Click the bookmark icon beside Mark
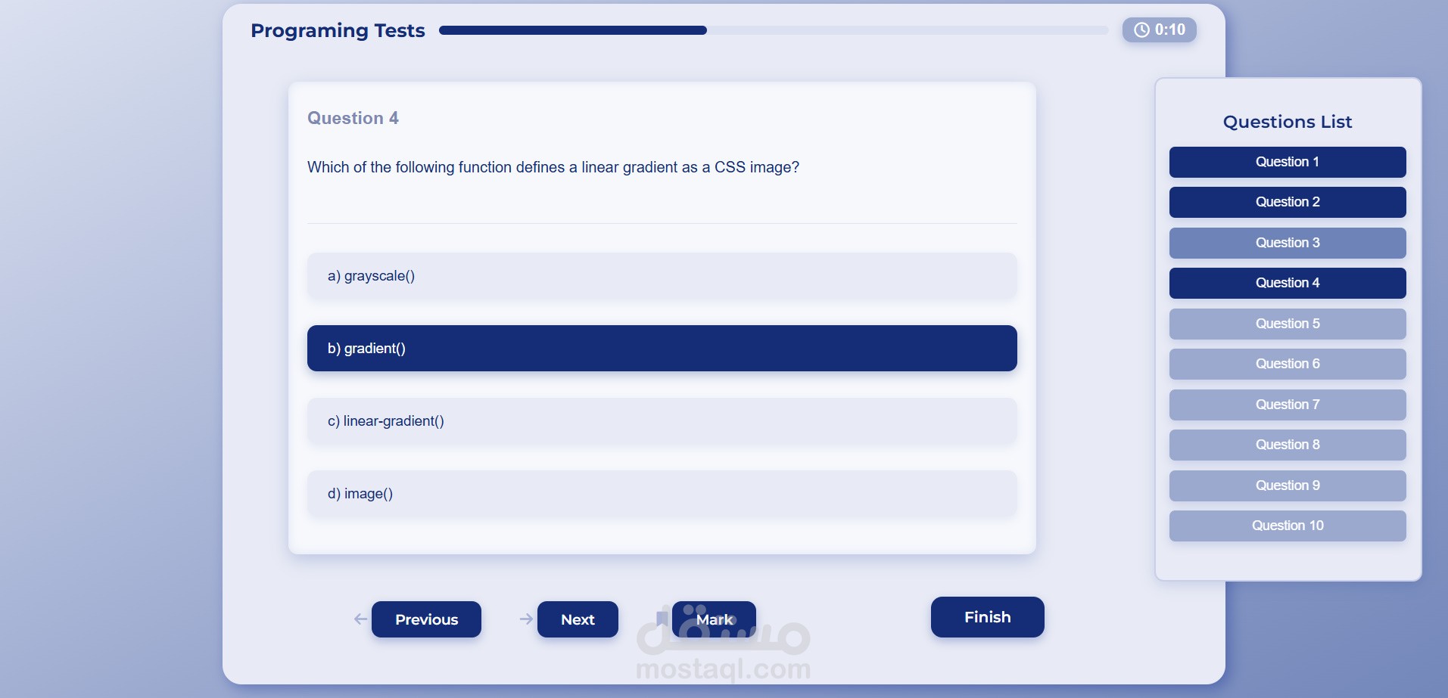1448x698 pixels. click(x=662, y=619)
